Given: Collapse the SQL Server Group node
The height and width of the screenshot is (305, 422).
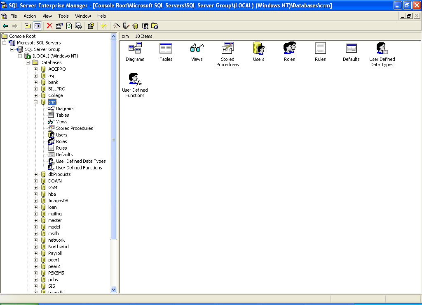Looking at the screenshot, I should click(12, 49).
